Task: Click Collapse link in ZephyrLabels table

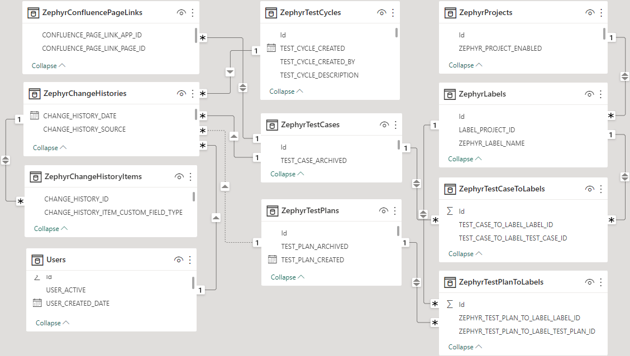Action: point(465,158)
